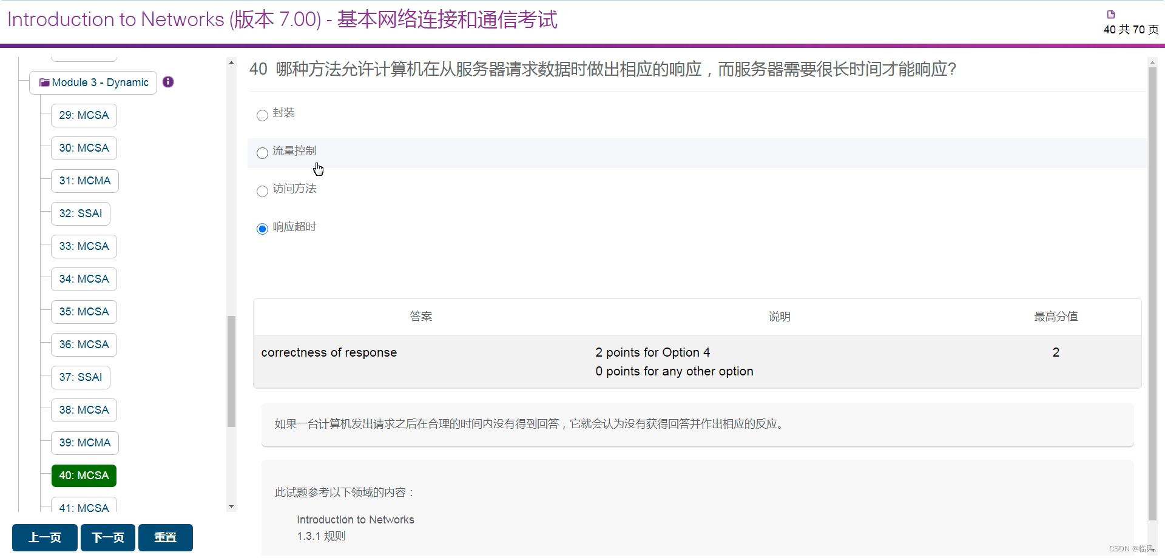This screenshot has width=1165, height=558.
Task: Select the 访问方法 answer option
Action: pos(262,191)
